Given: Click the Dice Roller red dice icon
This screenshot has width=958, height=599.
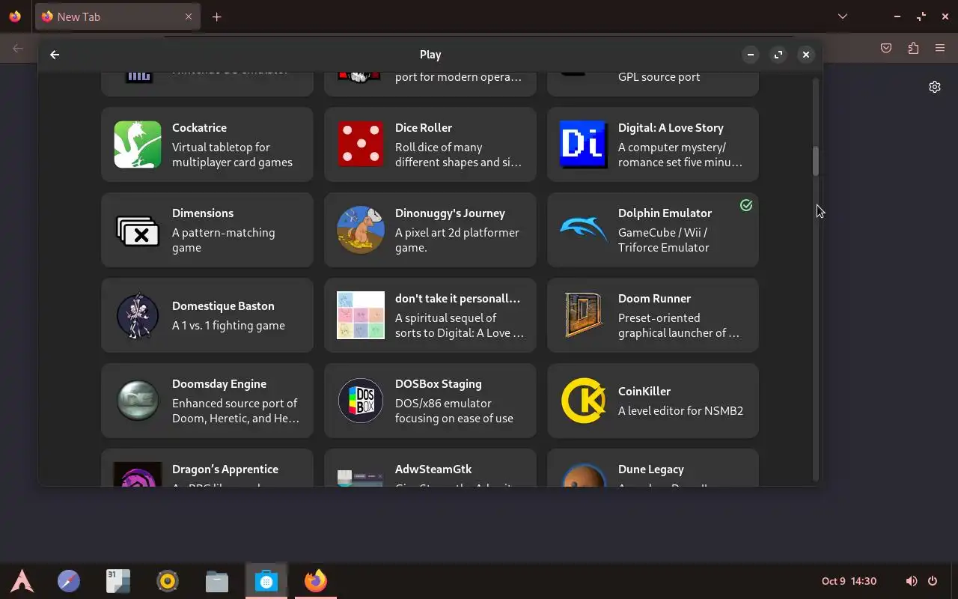Looking at the screenshot, I should [x=361, y=145].
